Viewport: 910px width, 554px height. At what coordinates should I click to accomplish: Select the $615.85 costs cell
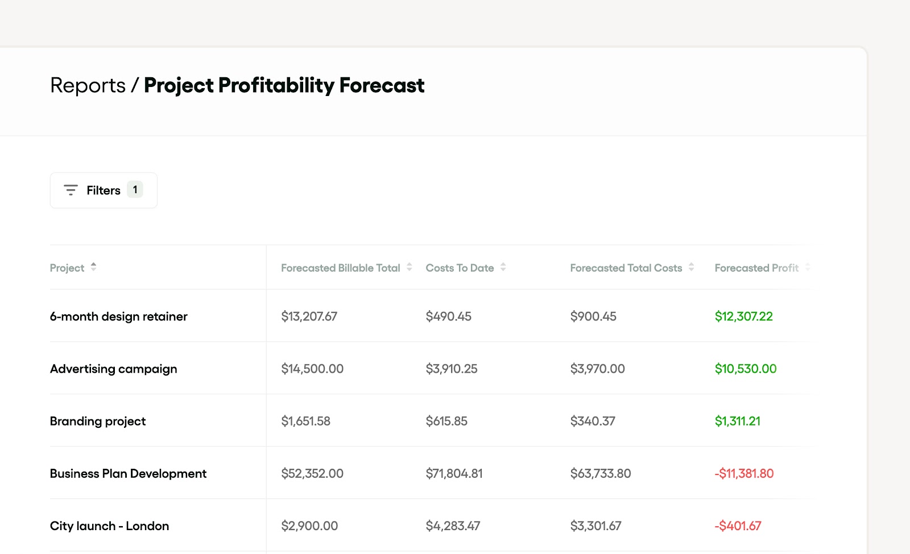[446, 421]
